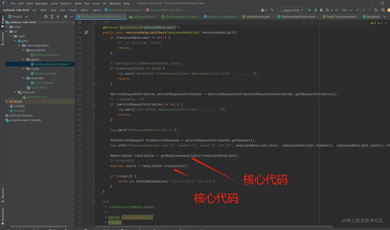Viewport: 390px width, 230px height.
Task: Click the stop run square icon
Action: click(336, 10)
